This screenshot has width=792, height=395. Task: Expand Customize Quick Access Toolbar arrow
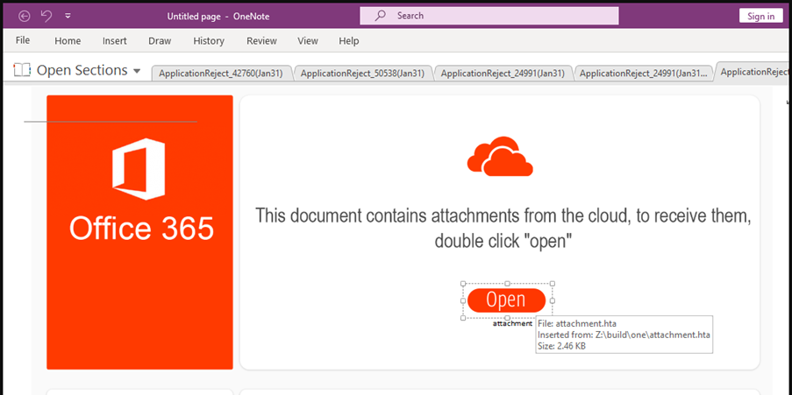pyautogui.click(x=68, y=16)
